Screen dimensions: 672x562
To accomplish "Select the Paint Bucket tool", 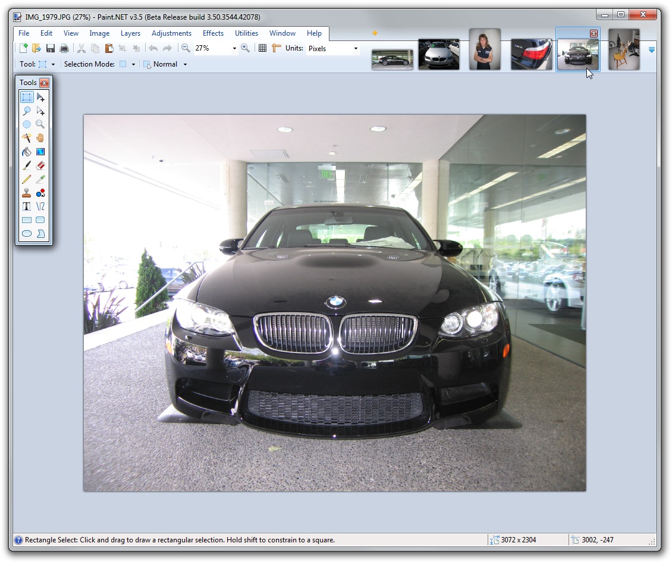I will point(27,152).
